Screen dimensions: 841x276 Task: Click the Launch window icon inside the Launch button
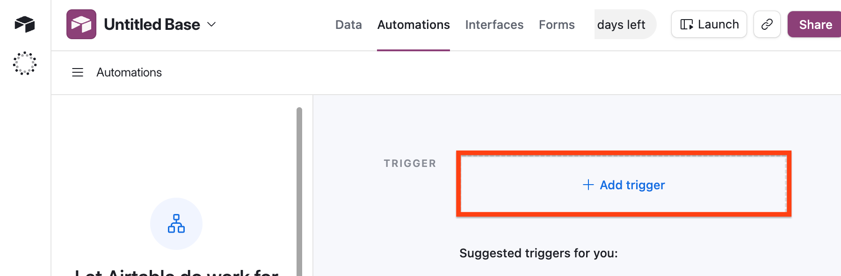pyautogui.click(x=687, y=24)
